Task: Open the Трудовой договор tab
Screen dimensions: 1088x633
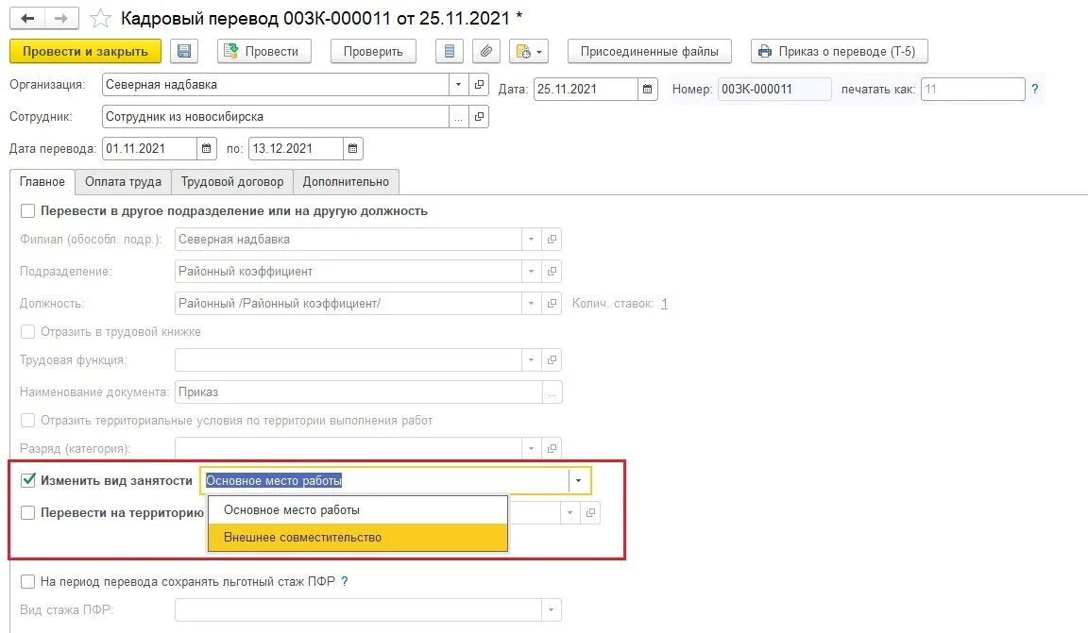Action: coord(232,182)
